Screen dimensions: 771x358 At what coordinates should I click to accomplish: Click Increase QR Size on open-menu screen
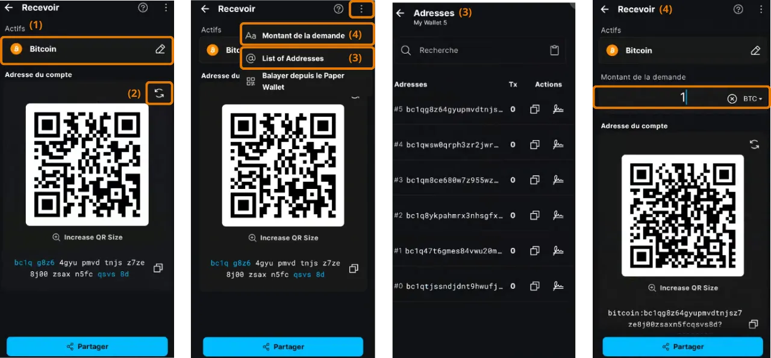(283, 238)
